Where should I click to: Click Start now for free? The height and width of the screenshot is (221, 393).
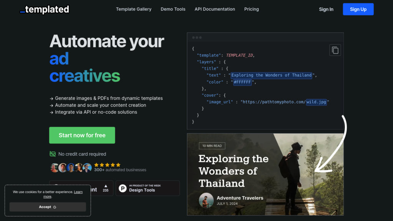pyautogui.click(x=82, y=135)
